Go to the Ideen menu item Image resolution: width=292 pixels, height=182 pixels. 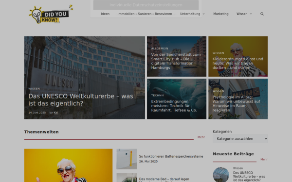(x=105, y=14)
